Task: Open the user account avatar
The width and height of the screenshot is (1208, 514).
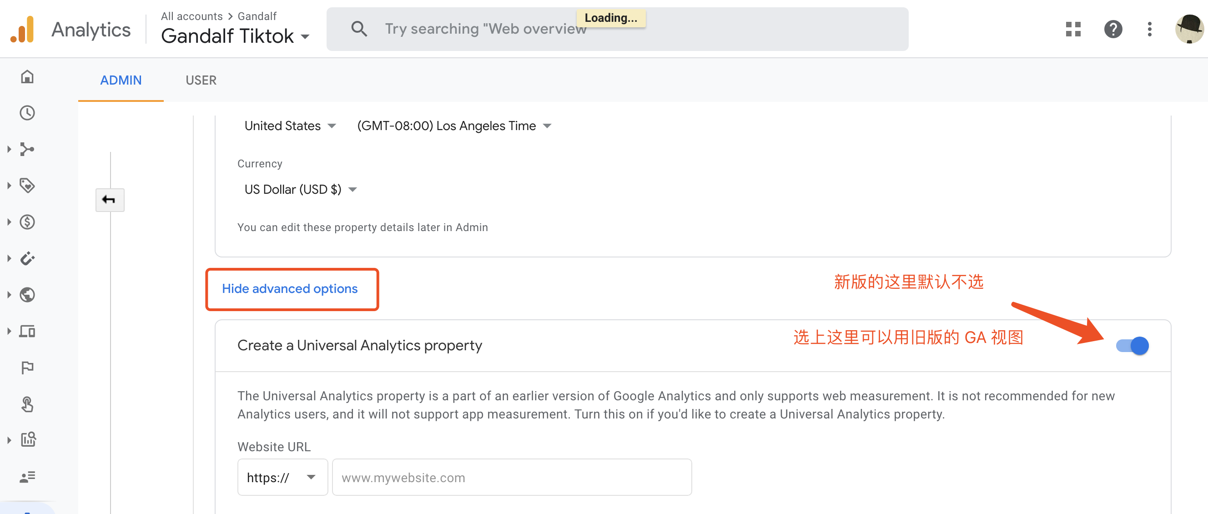Action: click(x=1189, y=29)
